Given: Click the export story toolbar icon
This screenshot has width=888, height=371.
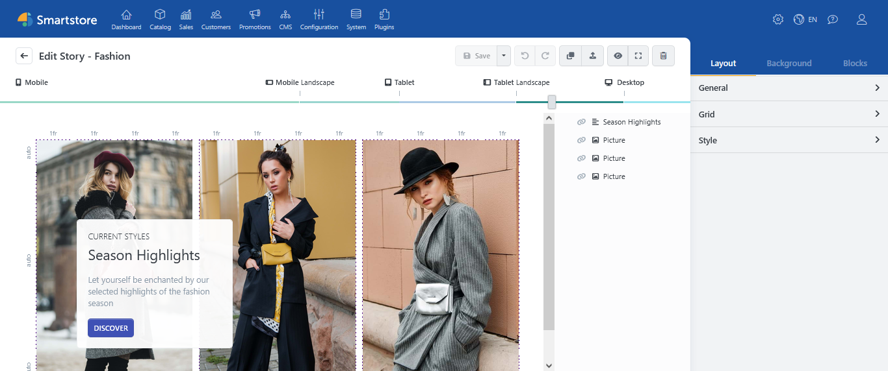Looking at the screenshot, I should [x=593, y=56].
